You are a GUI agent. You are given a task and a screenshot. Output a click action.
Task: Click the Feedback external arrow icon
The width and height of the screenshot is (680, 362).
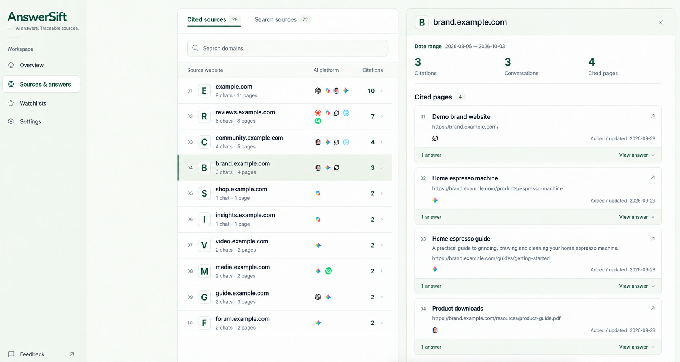[72, 354]
